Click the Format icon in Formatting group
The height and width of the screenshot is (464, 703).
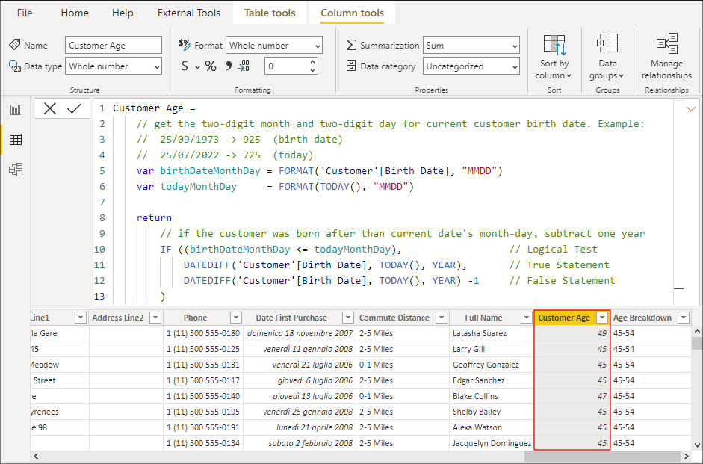[x=185, y=44]
